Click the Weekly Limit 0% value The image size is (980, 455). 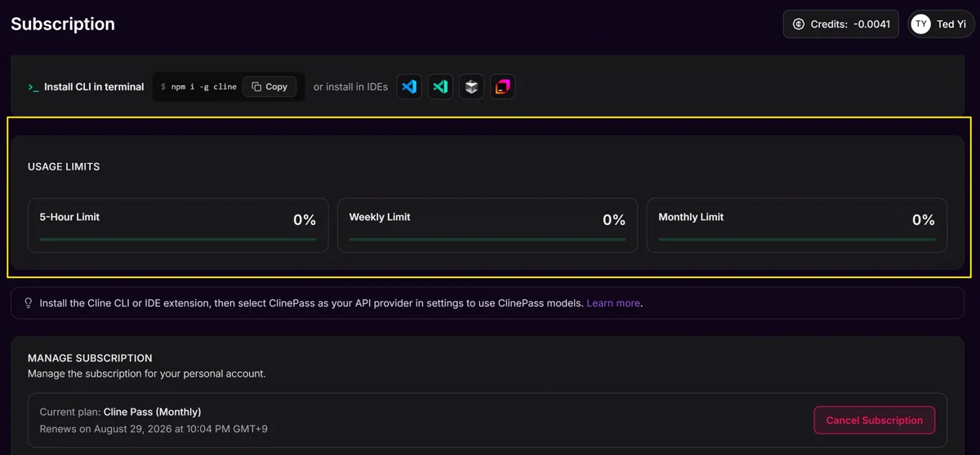pos(614,220)
